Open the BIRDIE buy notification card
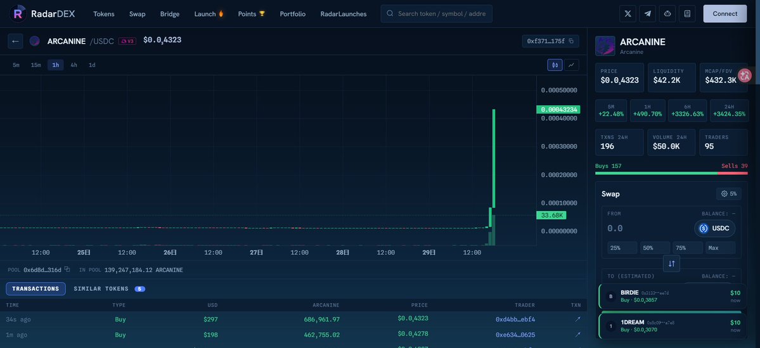This screenshot has height=348, width=760. coord(673,296)
